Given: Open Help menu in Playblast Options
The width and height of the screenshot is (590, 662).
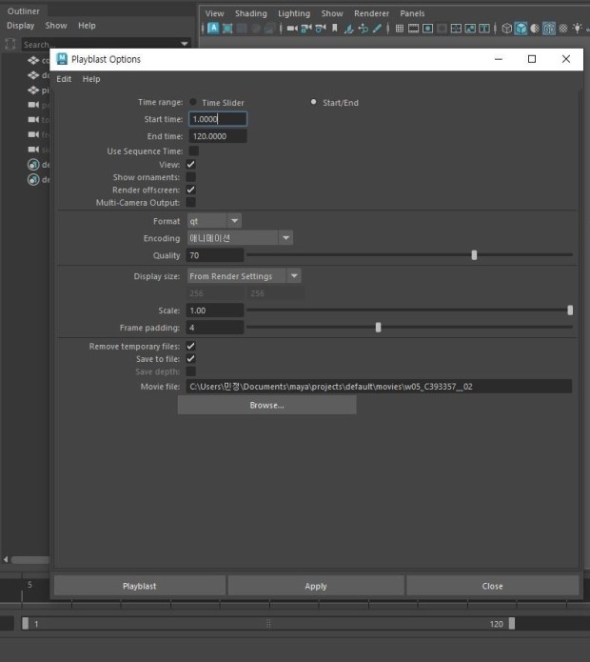Looking at the screenshot, I should (x=91, y=79).
